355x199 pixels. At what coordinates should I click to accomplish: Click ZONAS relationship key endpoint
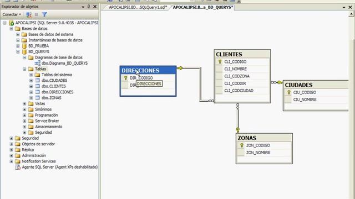(237, 130)
